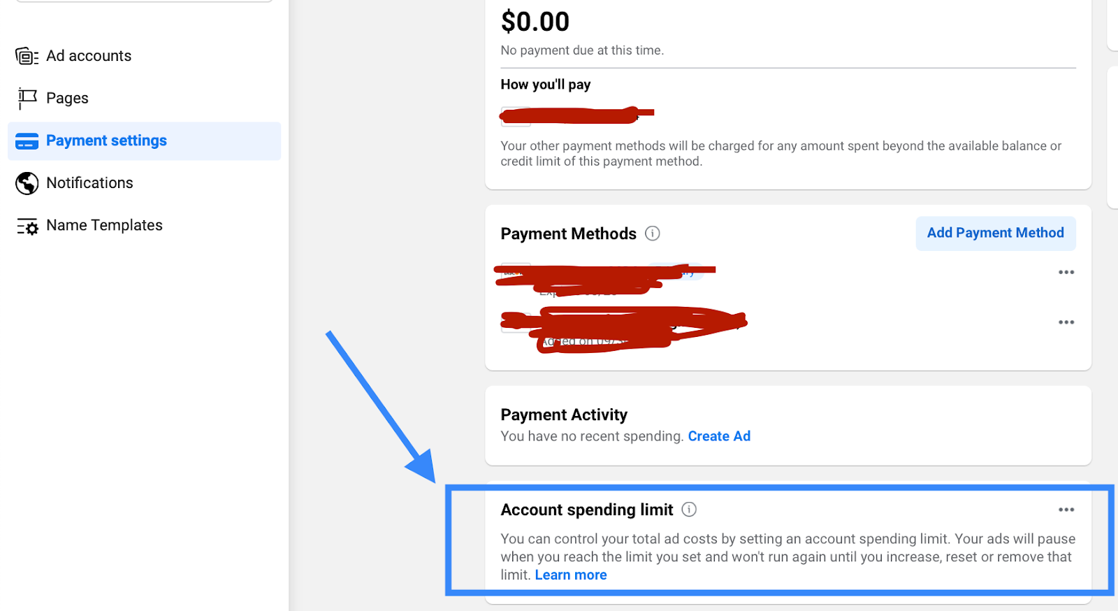
Task: Click the Pages flag icon
Action: tap(27, 98)
